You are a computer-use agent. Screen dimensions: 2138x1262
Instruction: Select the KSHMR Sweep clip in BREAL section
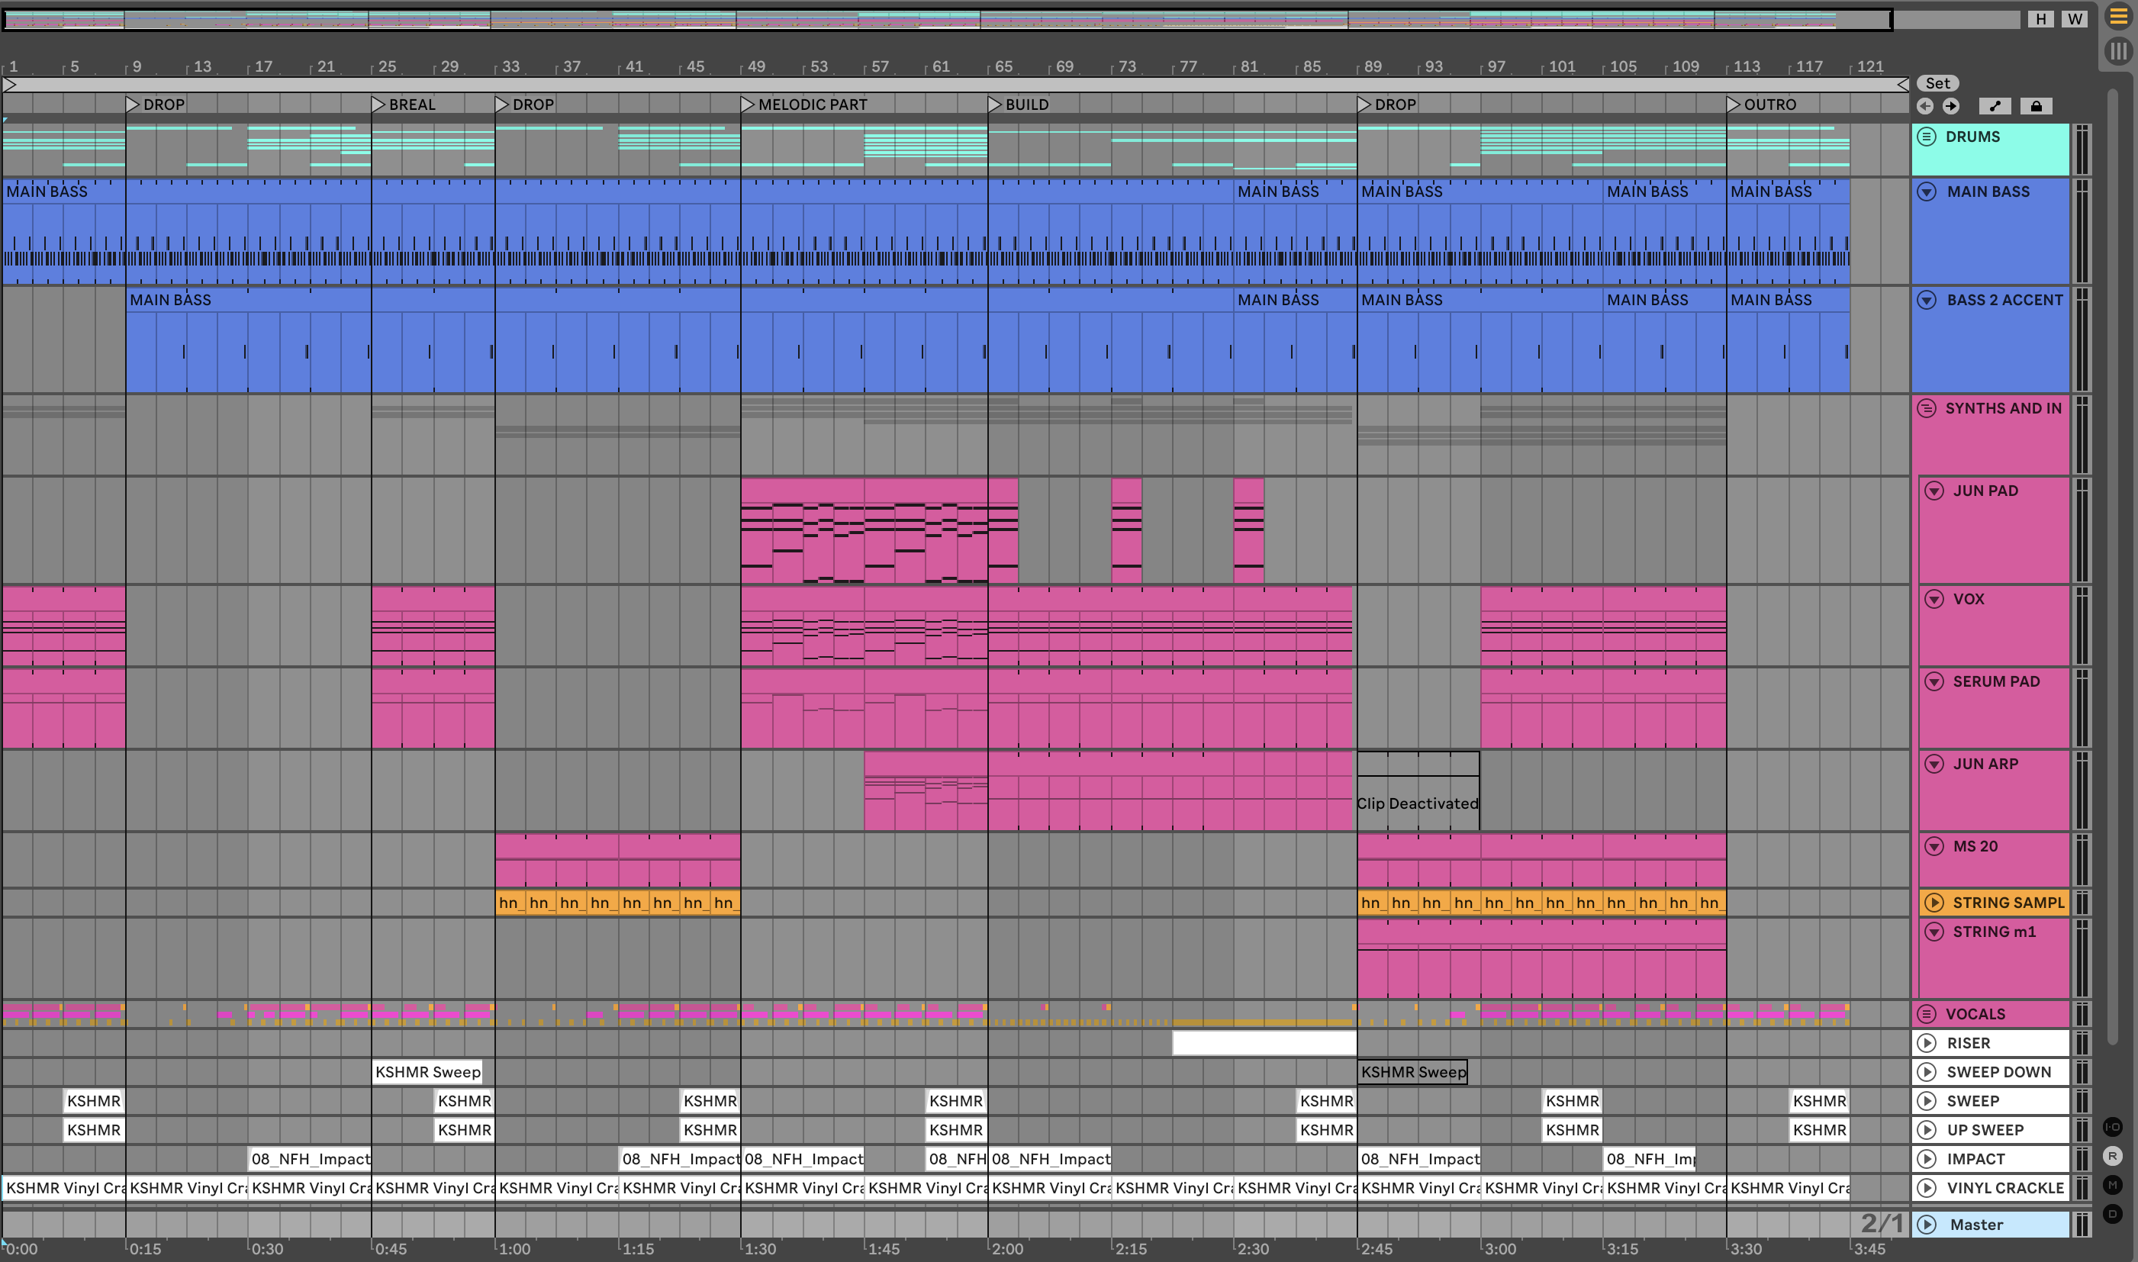428,1071
